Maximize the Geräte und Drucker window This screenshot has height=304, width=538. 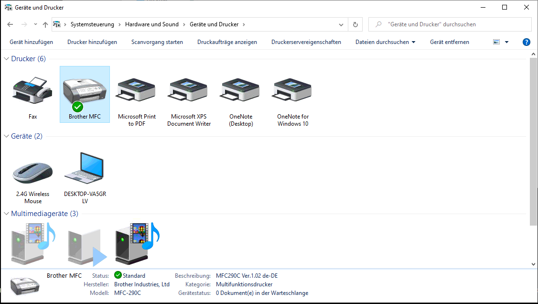505,7
